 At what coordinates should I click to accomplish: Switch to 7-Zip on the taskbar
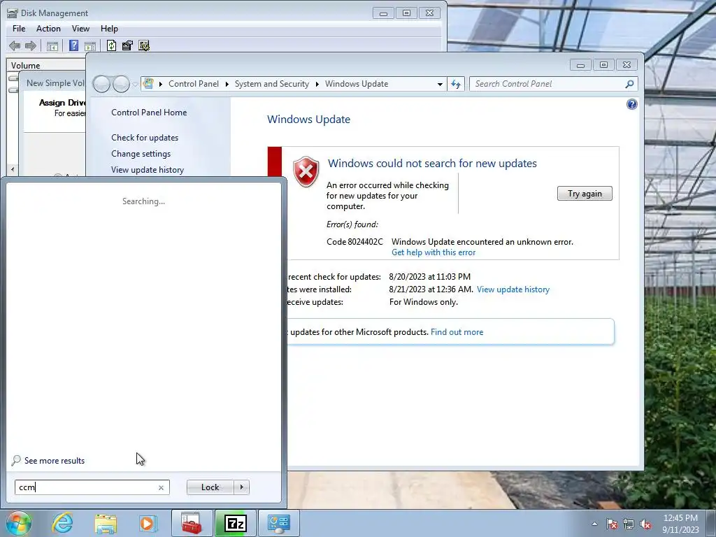point(236,523)
